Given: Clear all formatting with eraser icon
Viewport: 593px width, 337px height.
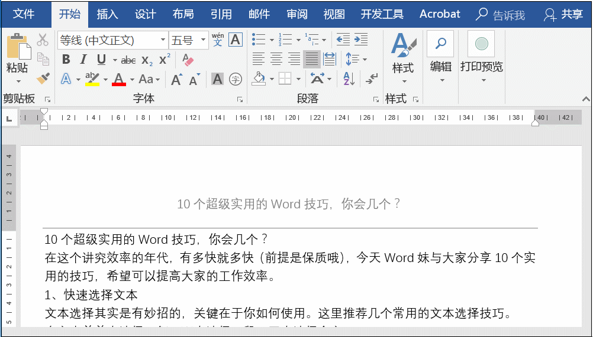Looking at the screenshot, I should pos(188,59).
